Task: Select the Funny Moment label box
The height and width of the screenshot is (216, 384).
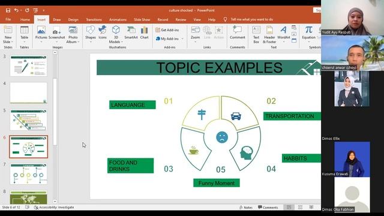Action: 217,183
